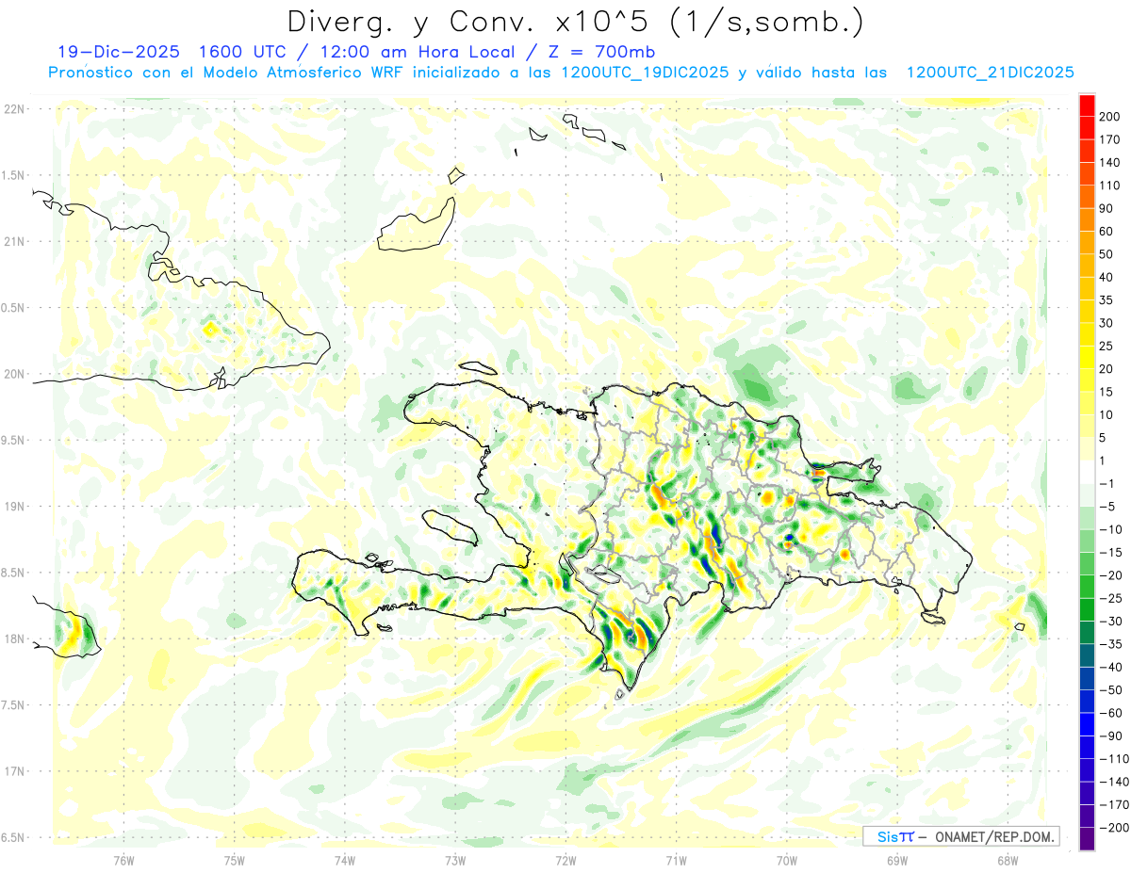
Task: Click the title 'Diverg. y Conv. x10^5 (1/s,somb.)'
Action: 575,23
